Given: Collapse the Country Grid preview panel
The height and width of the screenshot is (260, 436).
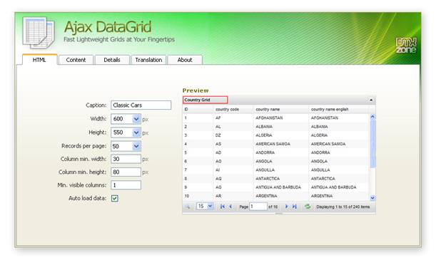Looking at the screenshot, I should tap(371, 100).
